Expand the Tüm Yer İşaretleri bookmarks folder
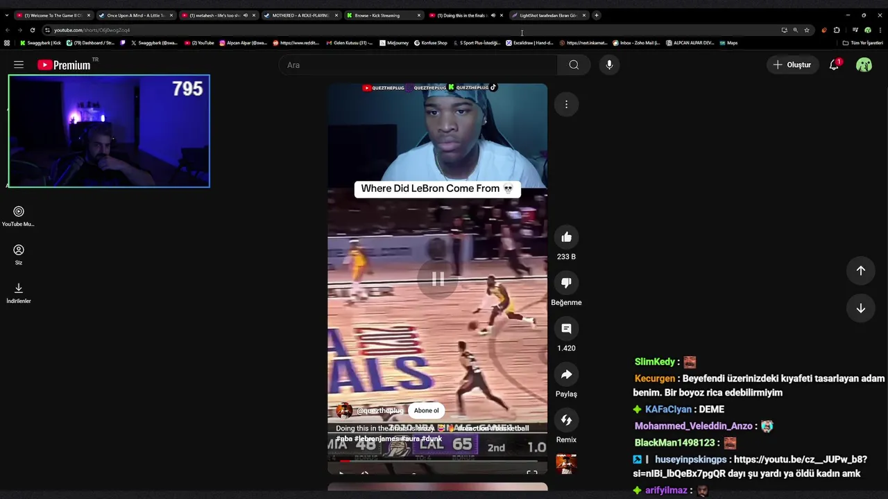This screenshot has width=888, height=499. [x=863, y=43]
